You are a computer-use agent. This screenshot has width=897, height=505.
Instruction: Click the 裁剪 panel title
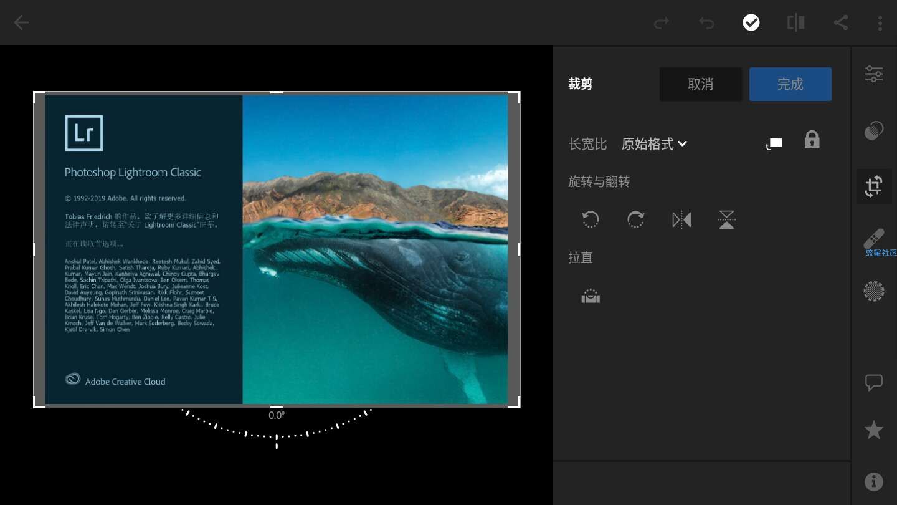pos(580,84)
